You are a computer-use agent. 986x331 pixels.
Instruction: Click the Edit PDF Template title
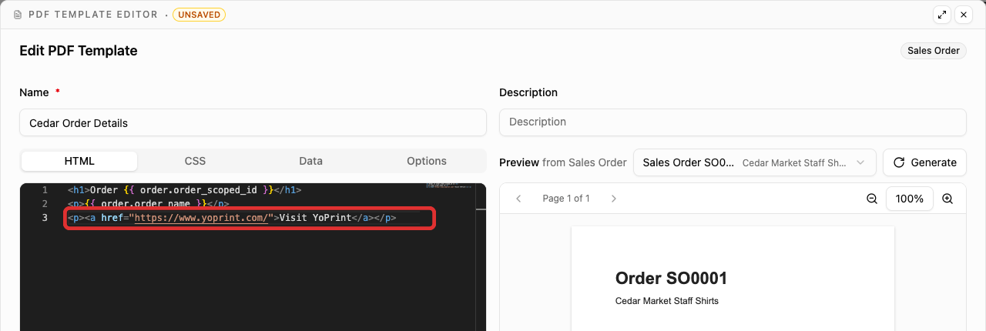point(79,51)
